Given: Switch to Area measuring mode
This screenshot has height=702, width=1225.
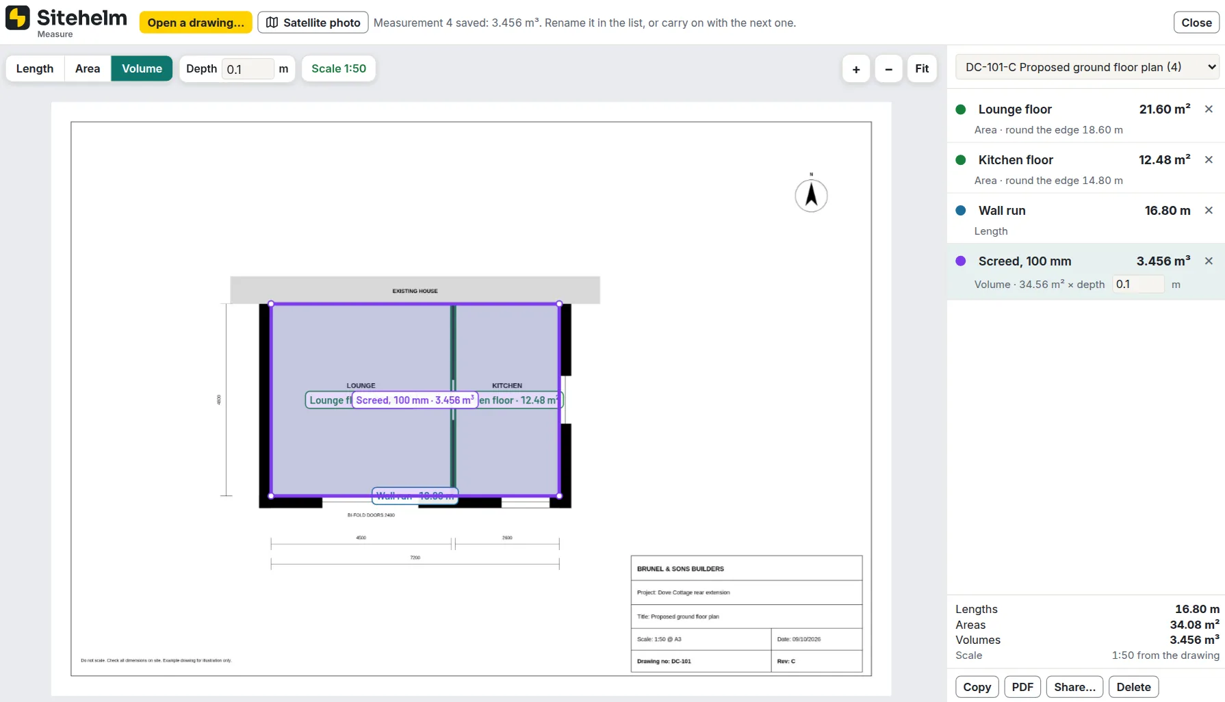Looking at the screenshot, I should 88,68.
